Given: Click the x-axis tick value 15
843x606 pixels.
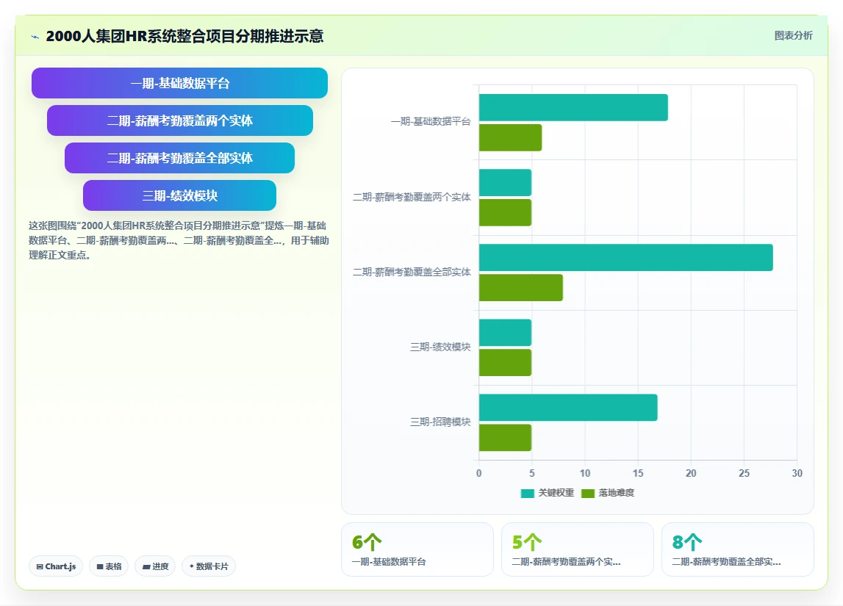Looking at the screenshot, I should click(638, 473).
